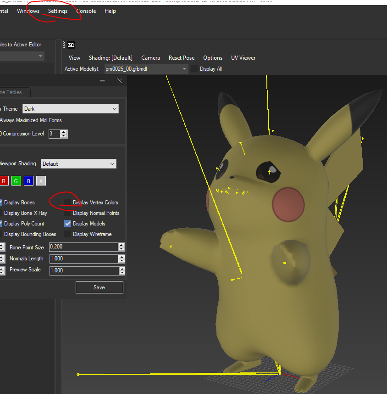Click the Normals Length input field
The height and width of the screenshot is (394, 387).
tap(83, 259)
